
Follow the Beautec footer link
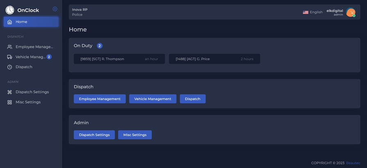[353, 163]
